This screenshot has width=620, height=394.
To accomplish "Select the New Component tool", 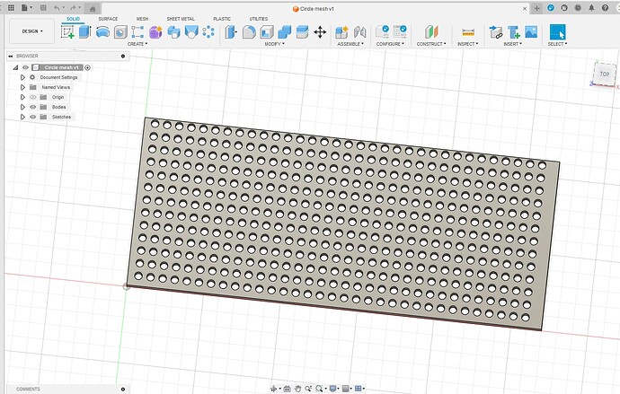I will pyautogui.click(x=341, y=32).
